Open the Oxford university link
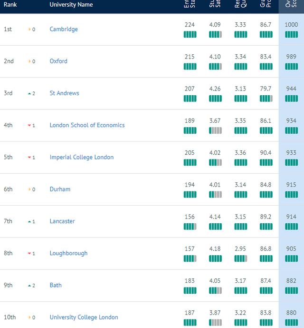 point(58,61)
